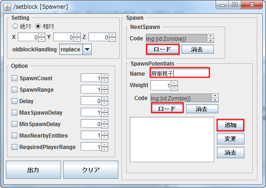266x188 pixels.
Task: Increase the X coordinate with the up arrow
Action: pyautogui.click(x=42, y=35)
